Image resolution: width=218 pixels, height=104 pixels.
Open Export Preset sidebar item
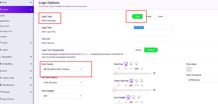8,99
